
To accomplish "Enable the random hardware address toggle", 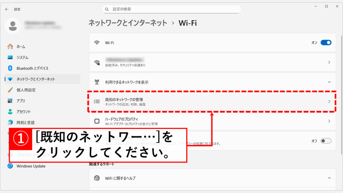I will click(x=326, y=141).
